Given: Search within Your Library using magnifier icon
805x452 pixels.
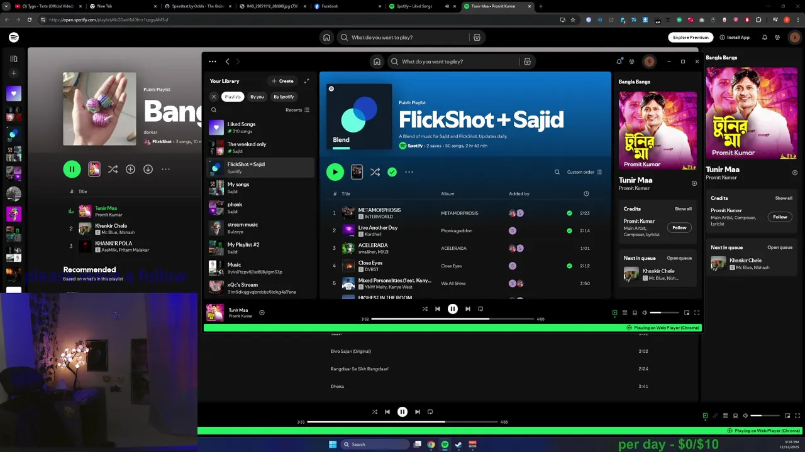Looking at the screenshot, I should point(214,110).
